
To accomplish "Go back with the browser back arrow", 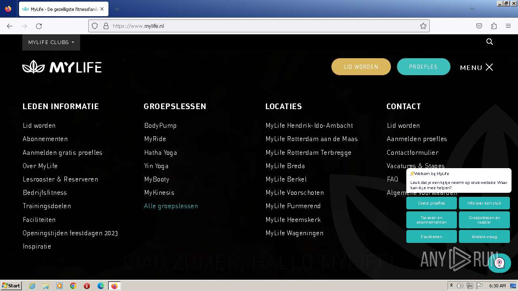I will [x=10, y=26].
